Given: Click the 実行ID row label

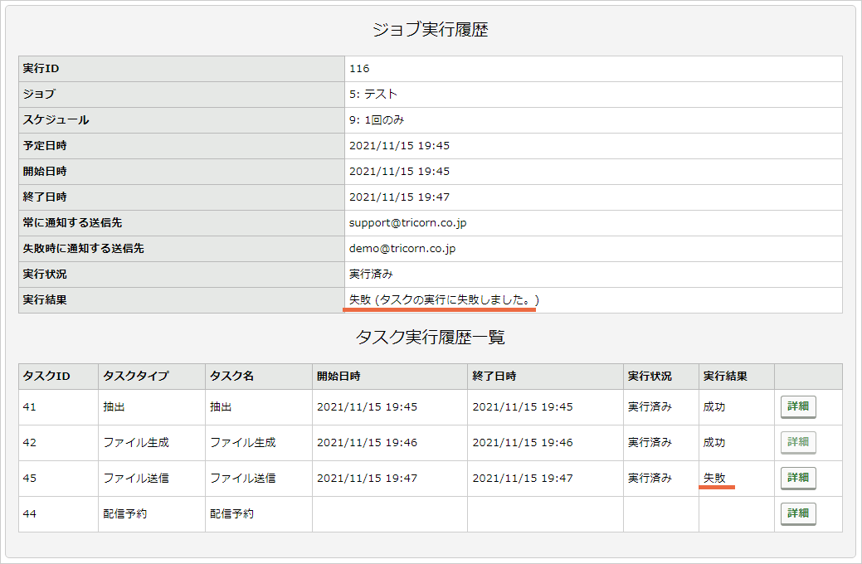Looking at the screenshot, I should 41,69.
